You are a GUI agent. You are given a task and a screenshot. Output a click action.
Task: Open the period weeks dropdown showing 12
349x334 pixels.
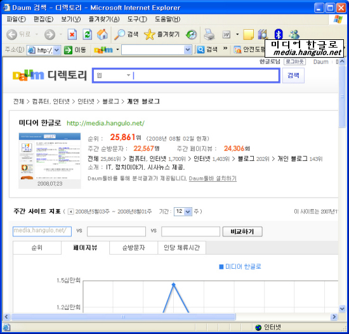tap(183, 211)
